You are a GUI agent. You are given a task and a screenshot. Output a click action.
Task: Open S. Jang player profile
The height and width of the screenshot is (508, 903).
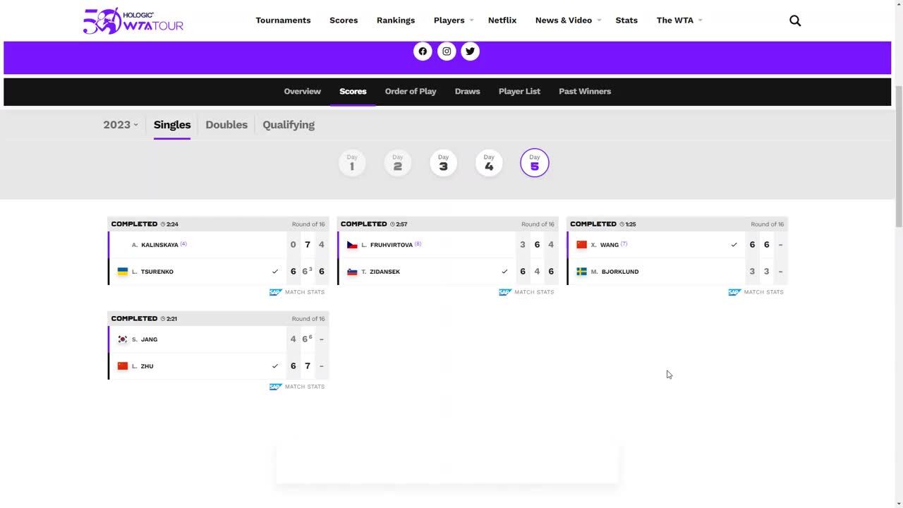click(145, 339)
